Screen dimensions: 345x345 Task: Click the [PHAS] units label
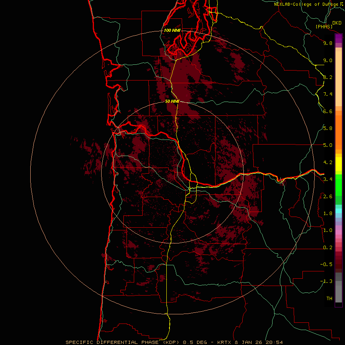click(324, 26)
